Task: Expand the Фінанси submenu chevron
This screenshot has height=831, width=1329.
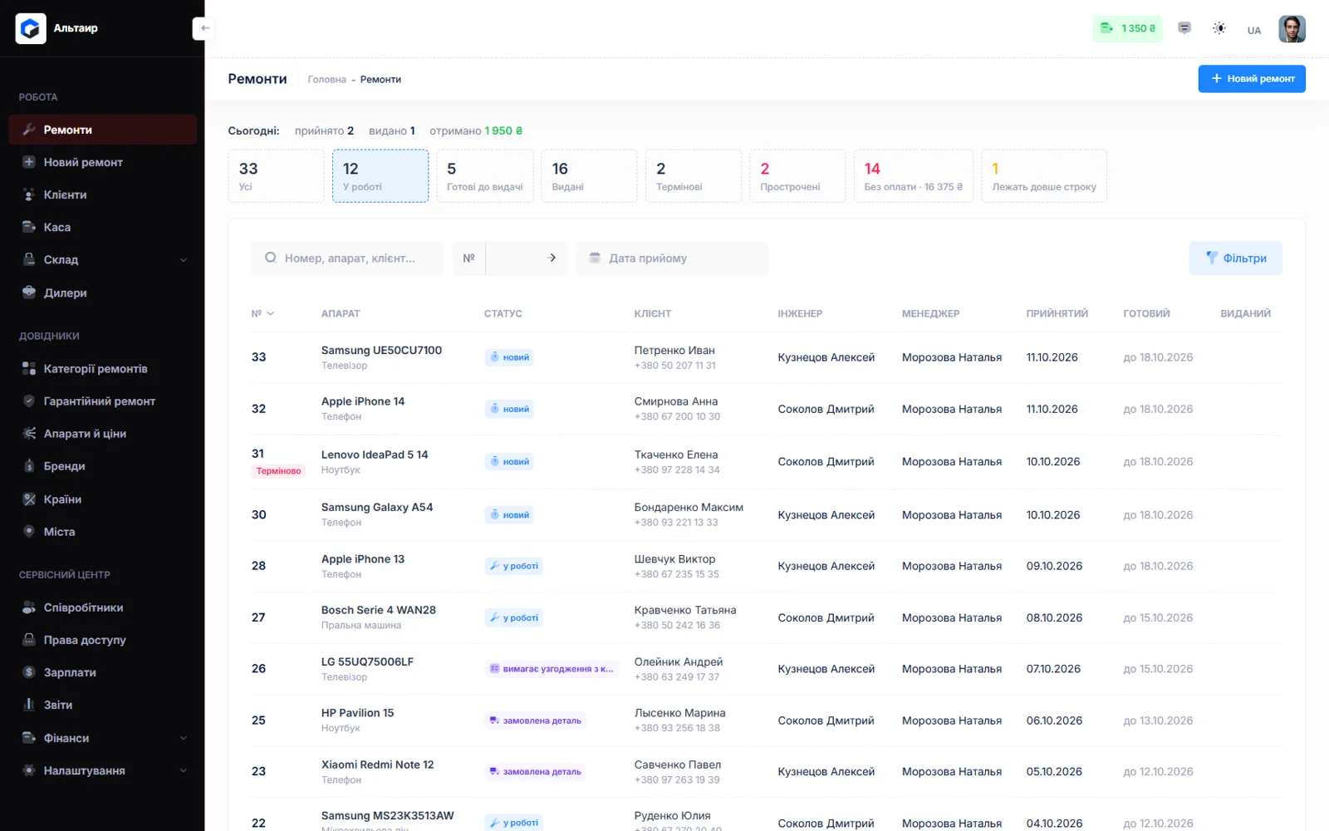Action: point(184,738)
